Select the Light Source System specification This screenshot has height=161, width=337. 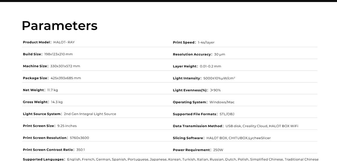pos(69,114)
